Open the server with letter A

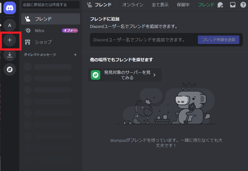[x=10, y=25]
